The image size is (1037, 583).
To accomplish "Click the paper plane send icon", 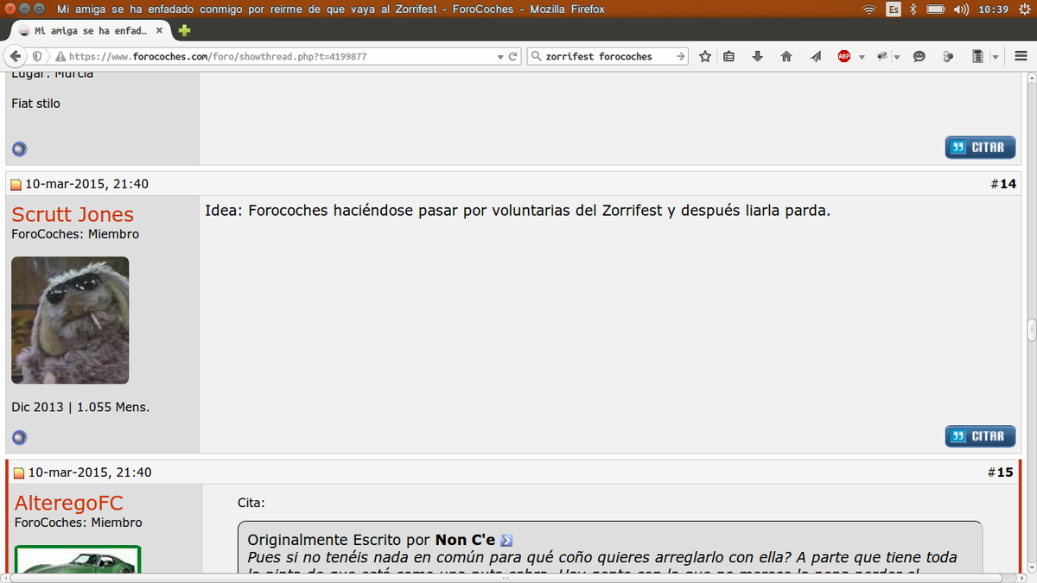I will (816, 56).
